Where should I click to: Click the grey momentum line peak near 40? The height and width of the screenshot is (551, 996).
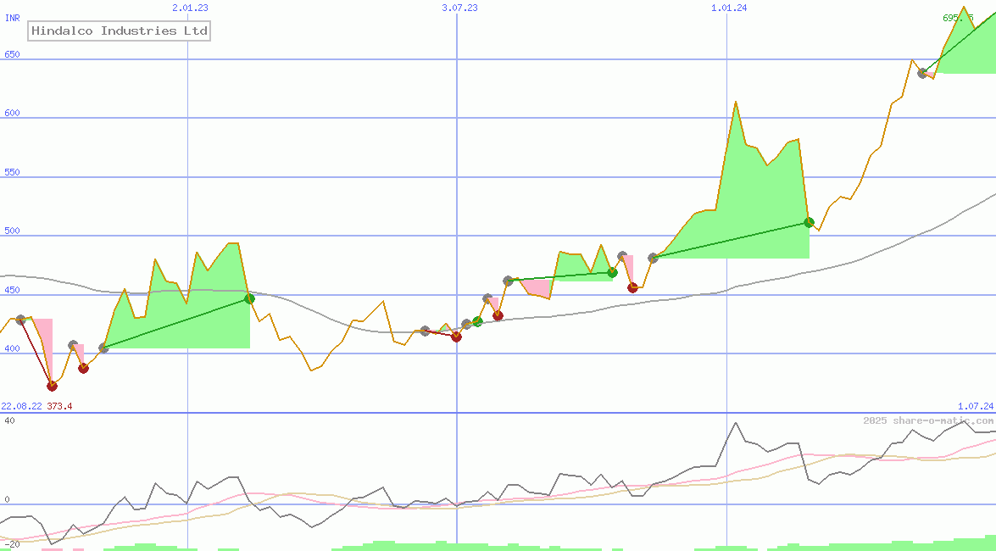click(x=736, y=423)
